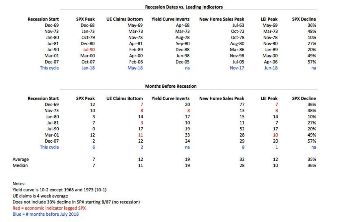Click the 77 months New Home Sales value
The width and height of the screenshot is (341, 222).
point(241,105)
